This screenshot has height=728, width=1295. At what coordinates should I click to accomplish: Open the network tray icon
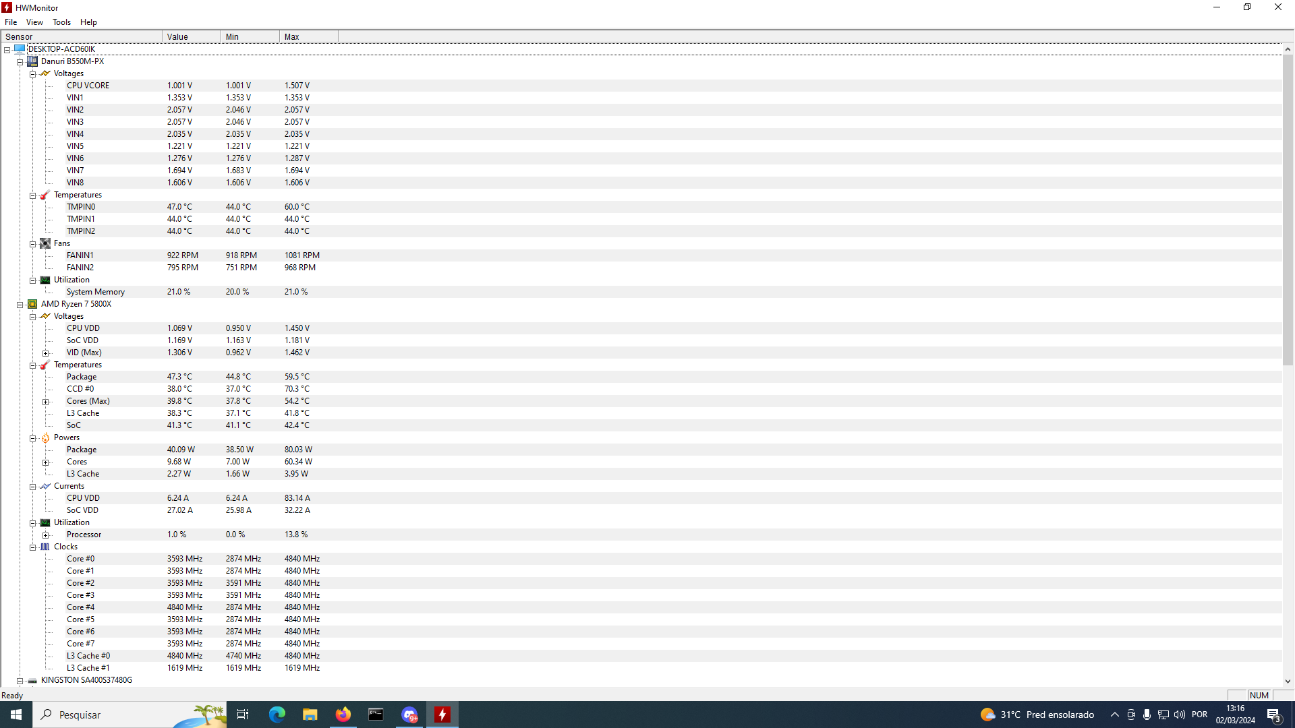tap(1163, 715)
